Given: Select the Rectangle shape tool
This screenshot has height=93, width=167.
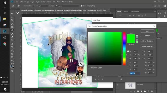Looking at the screenshot, I should pos(12,57).
